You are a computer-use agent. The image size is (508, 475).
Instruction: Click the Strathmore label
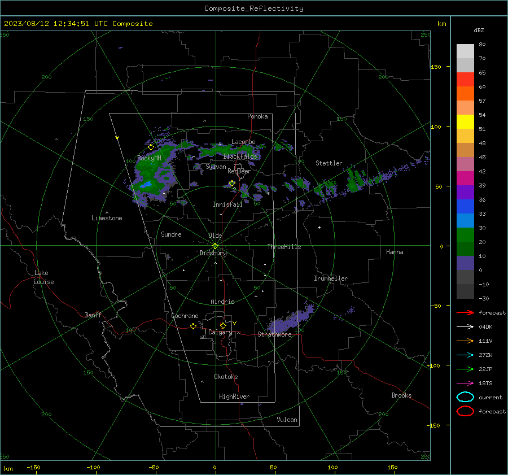(x=274, y=334)
